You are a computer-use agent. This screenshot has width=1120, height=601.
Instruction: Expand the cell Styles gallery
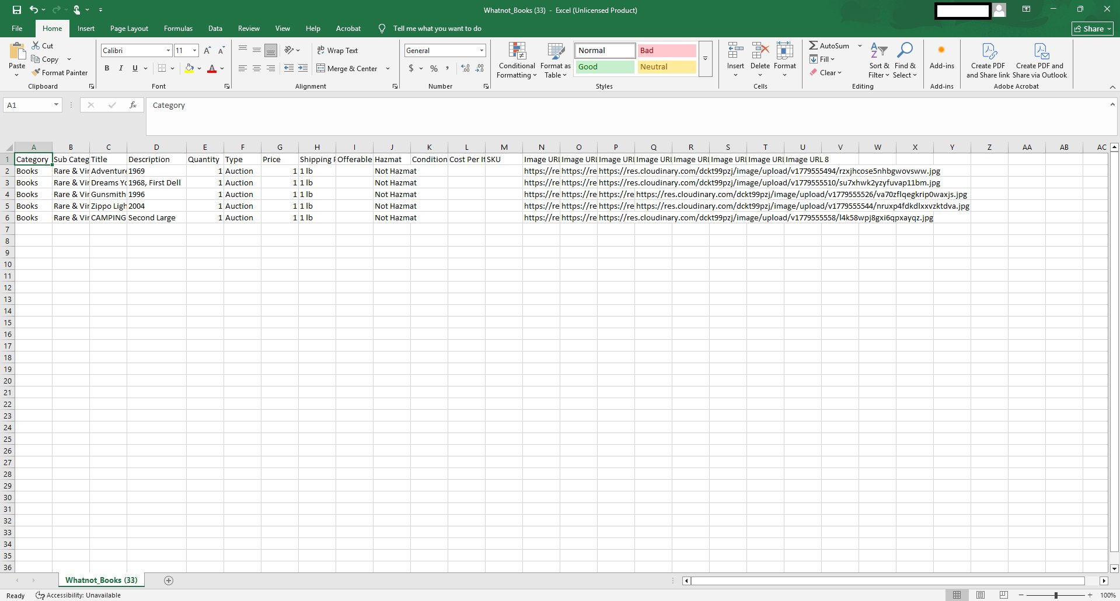[705, 59]
